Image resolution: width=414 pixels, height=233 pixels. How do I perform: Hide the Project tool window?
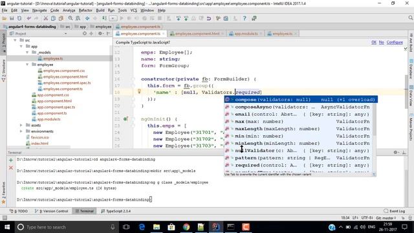[109, 34]
